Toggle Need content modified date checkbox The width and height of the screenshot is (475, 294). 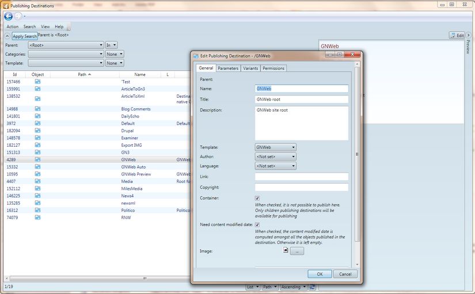click(257, 224)
